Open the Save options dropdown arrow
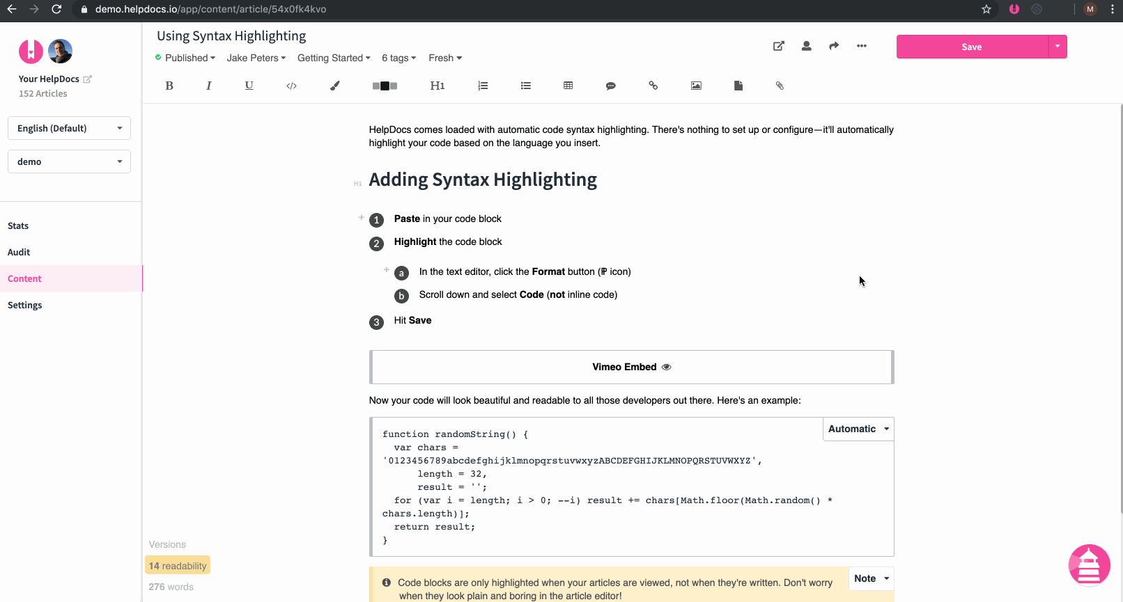The width and height of the screenshot is (1123, 602). click(x=1058, y=47)
